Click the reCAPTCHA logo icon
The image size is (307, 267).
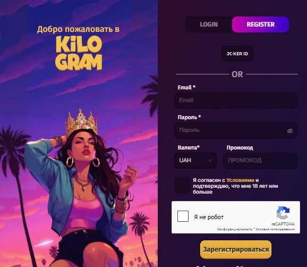click(x=283, y=213)
